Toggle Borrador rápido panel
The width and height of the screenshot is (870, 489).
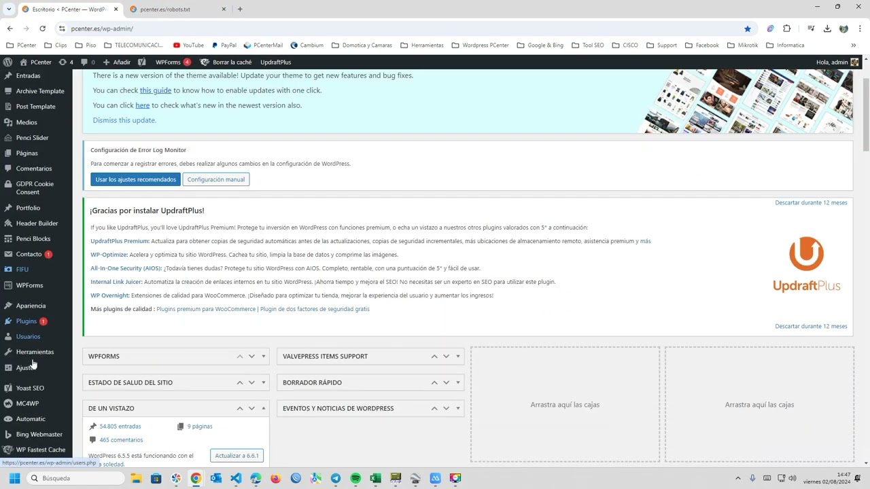tap(458, 382)
